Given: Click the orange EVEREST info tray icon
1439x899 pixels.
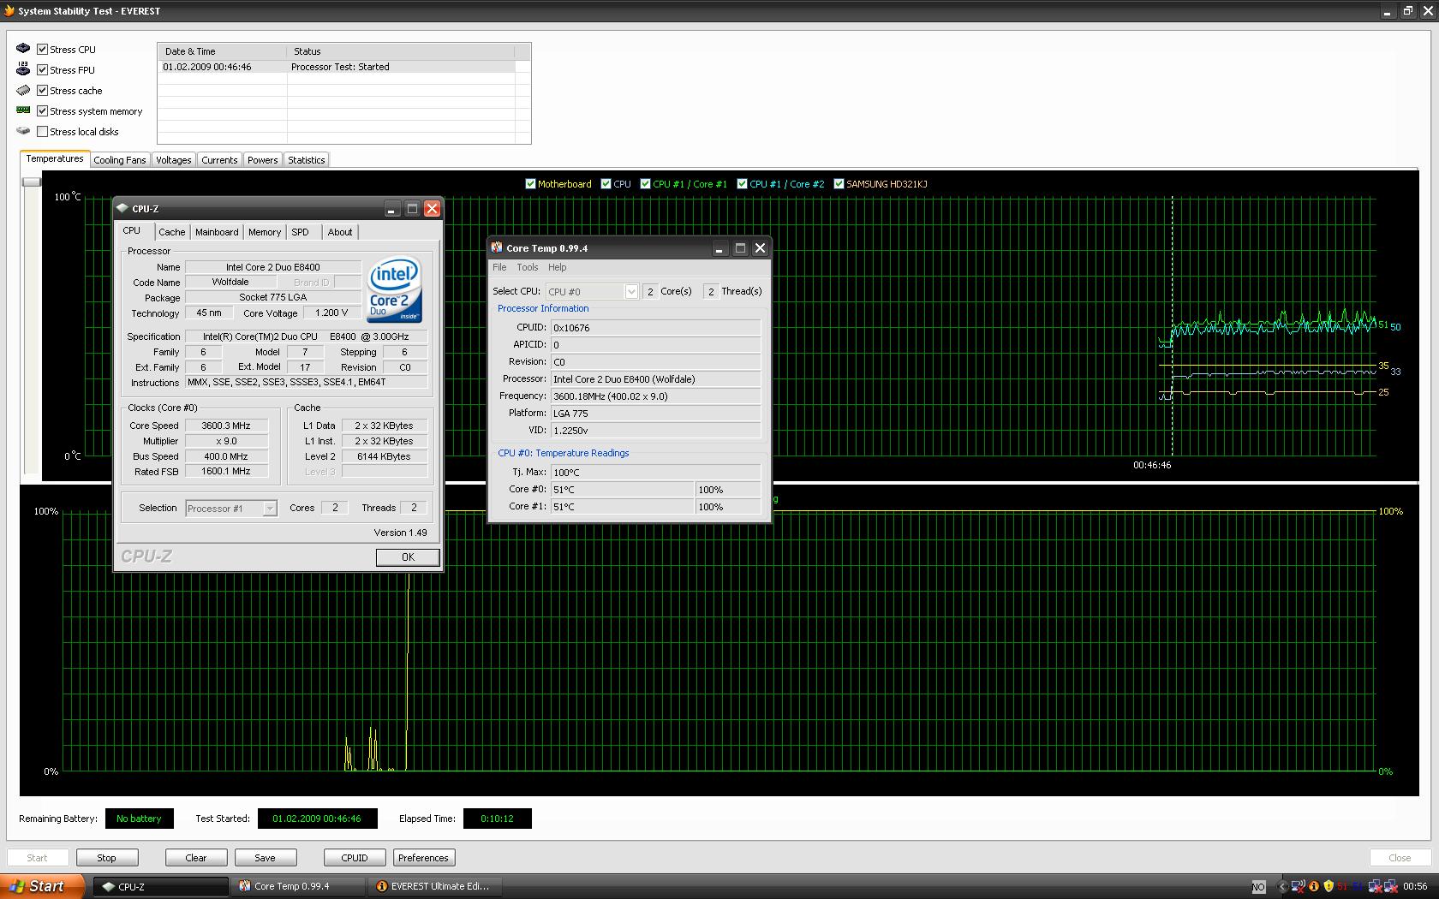Looking at the screenshot, I should [x=1314, y=886].
